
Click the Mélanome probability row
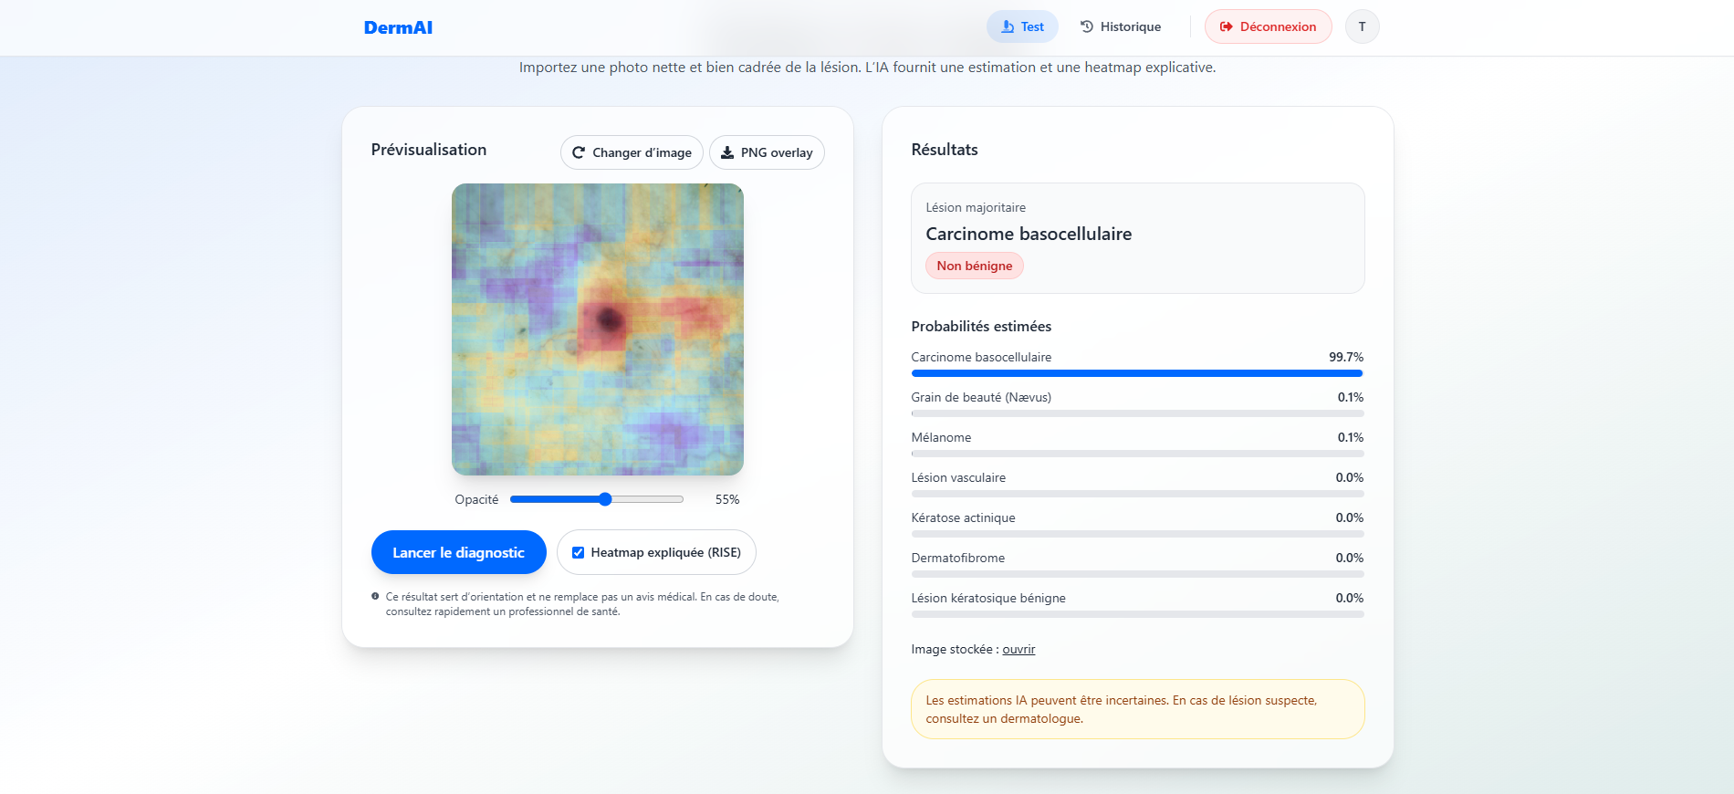(1136, 438)
